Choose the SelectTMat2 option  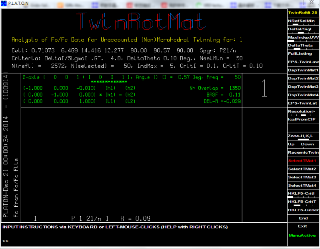(x=303, y=169)
